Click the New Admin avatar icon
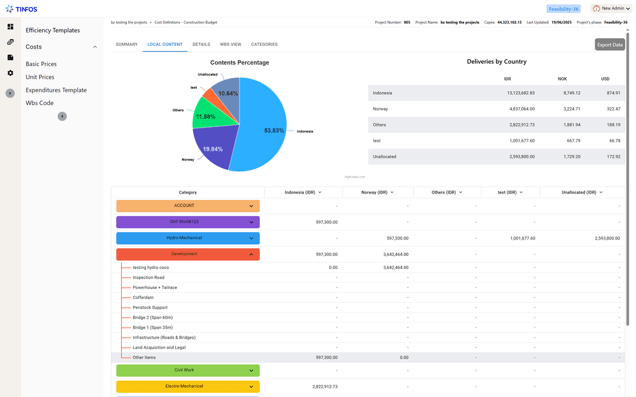 (x=597, y=9)
